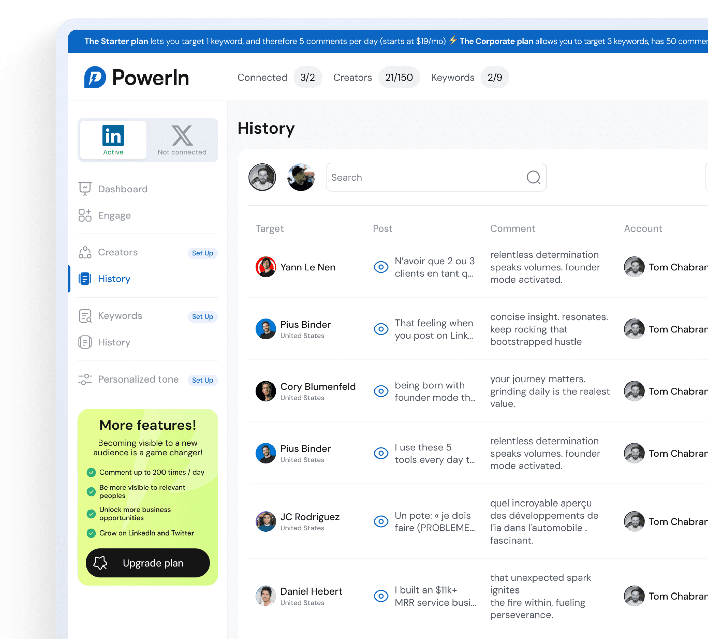The height and width of the screenshot is (639, 708).
Task: Click Yann Le Nen's avatar
Action: click(x=266, y=267)
